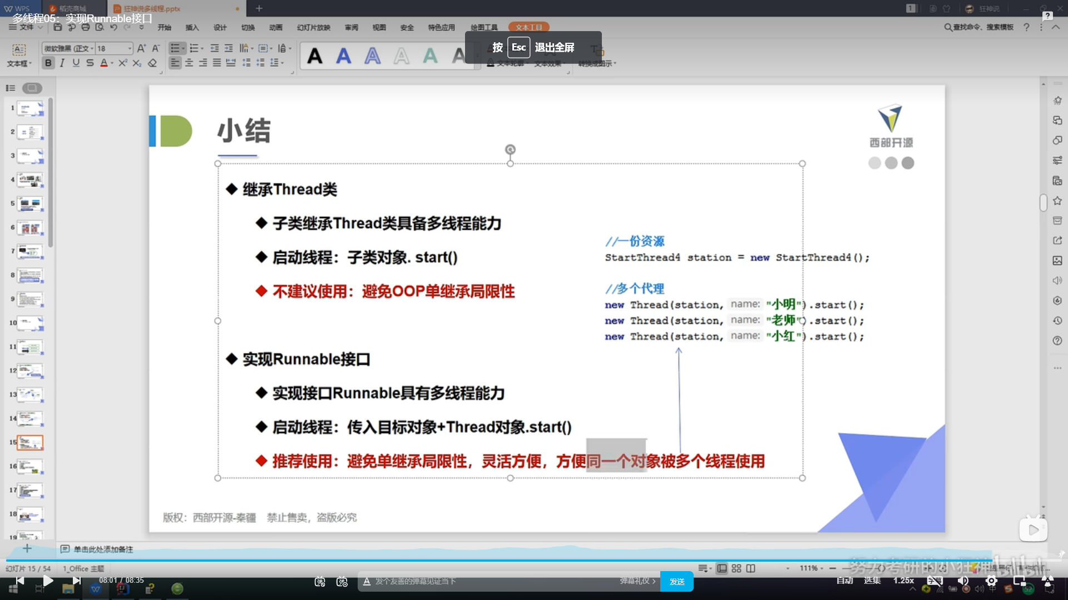The image size is (1068, 600).
Task: Switch to slide sorter view icon
Action: (x=736, y=568)
